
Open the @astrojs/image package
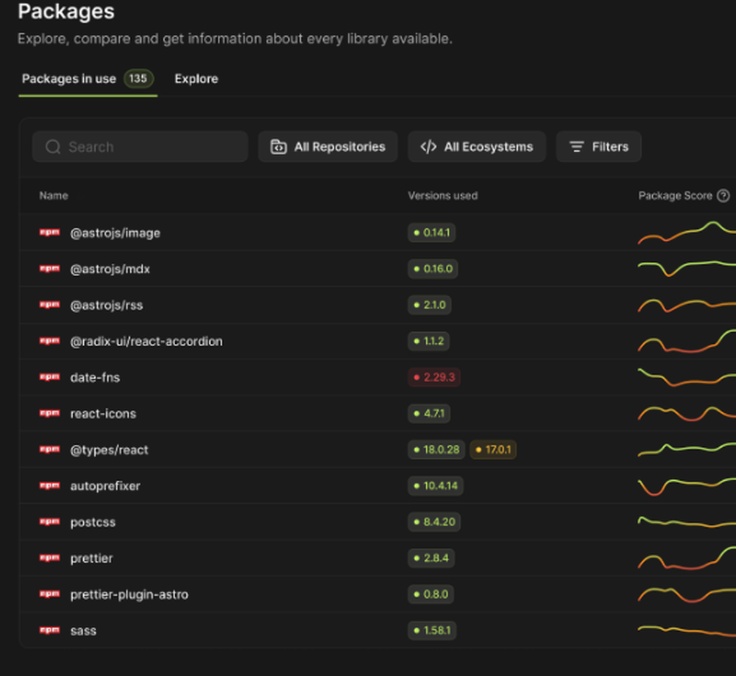(x=115, y=233)
